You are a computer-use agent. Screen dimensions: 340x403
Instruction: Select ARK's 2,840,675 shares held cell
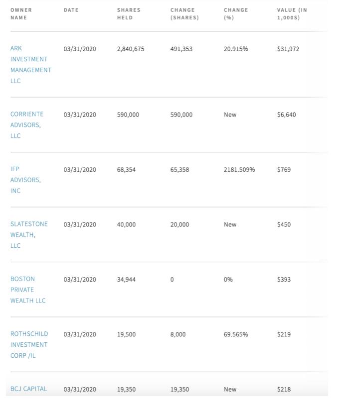131,49
